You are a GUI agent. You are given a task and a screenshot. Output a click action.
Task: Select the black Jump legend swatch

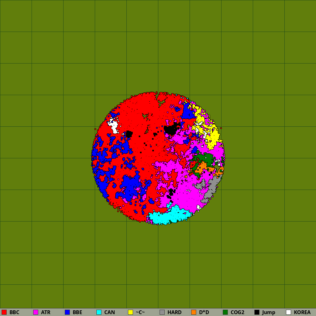click(x=257, y=312)
